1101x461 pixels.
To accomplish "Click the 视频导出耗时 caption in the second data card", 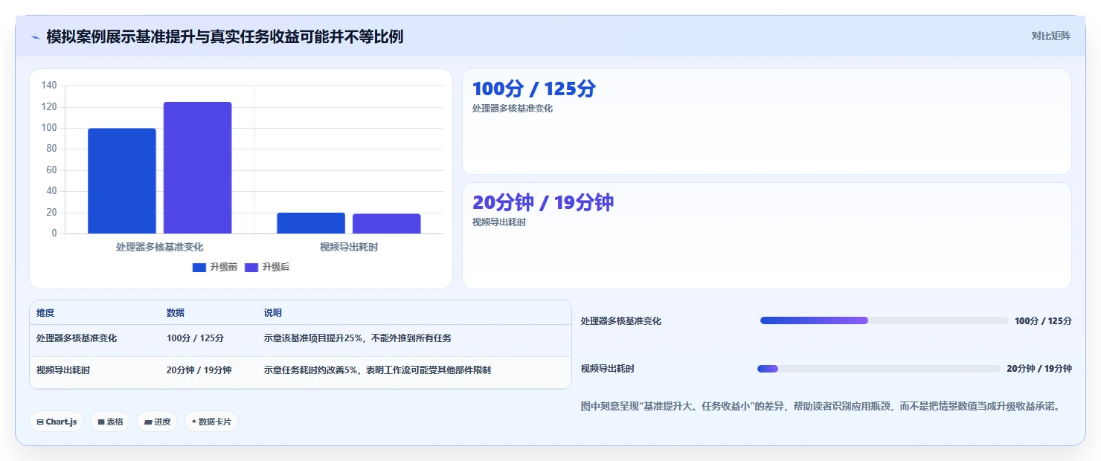I will [499, 222].
